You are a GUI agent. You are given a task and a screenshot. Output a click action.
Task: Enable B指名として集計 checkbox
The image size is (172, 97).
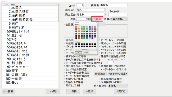click(x=65, y=82)
